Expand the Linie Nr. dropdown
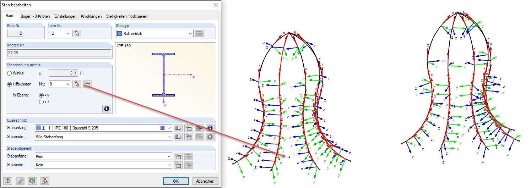Viewport: 531px width, 188px height. point(68,34)
